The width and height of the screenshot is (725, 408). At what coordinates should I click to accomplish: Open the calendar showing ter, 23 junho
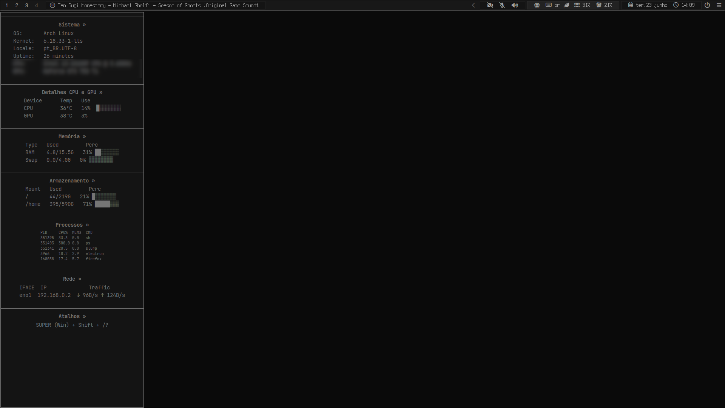(x=648, y=5)
